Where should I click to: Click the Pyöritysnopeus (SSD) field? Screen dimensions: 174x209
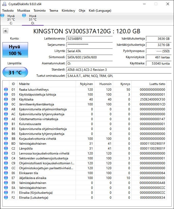point(159,51)
